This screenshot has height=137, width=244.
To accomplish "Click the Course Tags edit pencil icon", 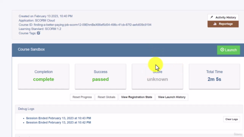I will 39,33.
